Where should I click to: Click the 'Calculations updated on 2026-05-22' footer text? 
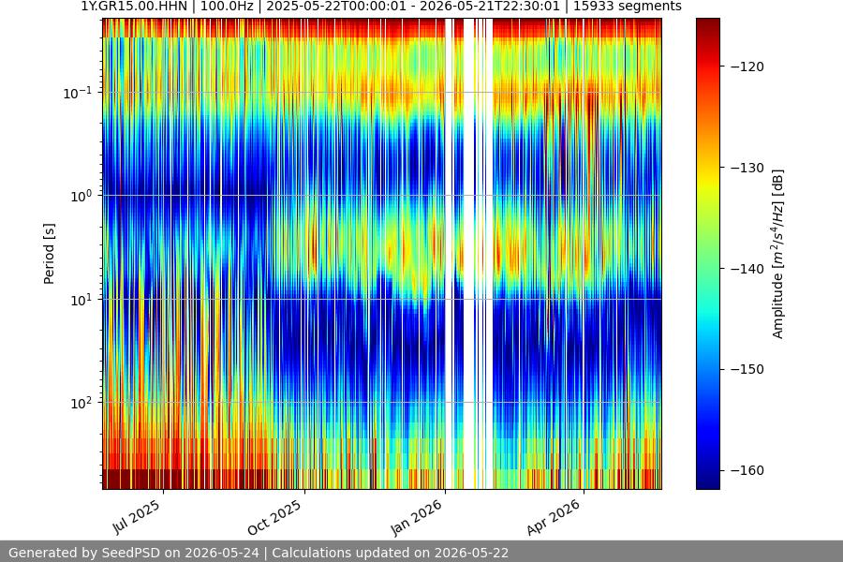point(391,553)
